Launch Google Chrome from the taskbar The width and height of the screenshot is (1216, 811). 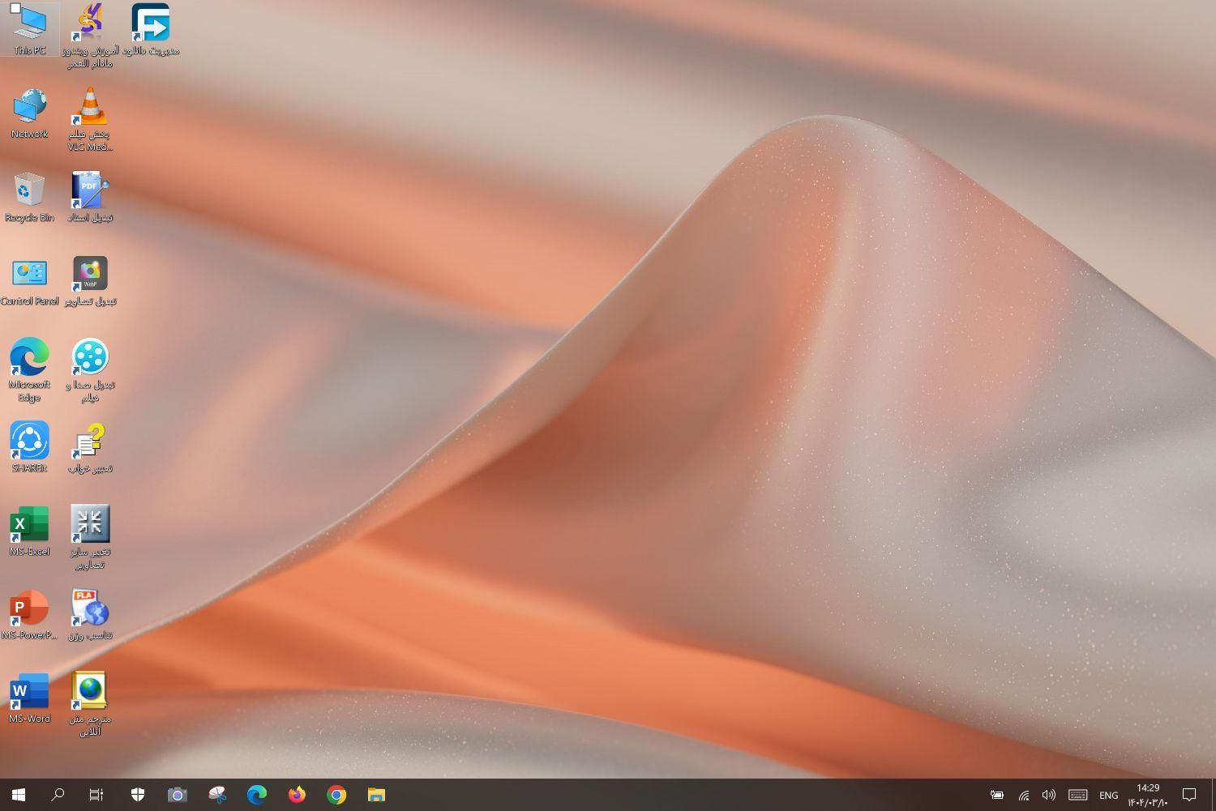pos(336,795)
